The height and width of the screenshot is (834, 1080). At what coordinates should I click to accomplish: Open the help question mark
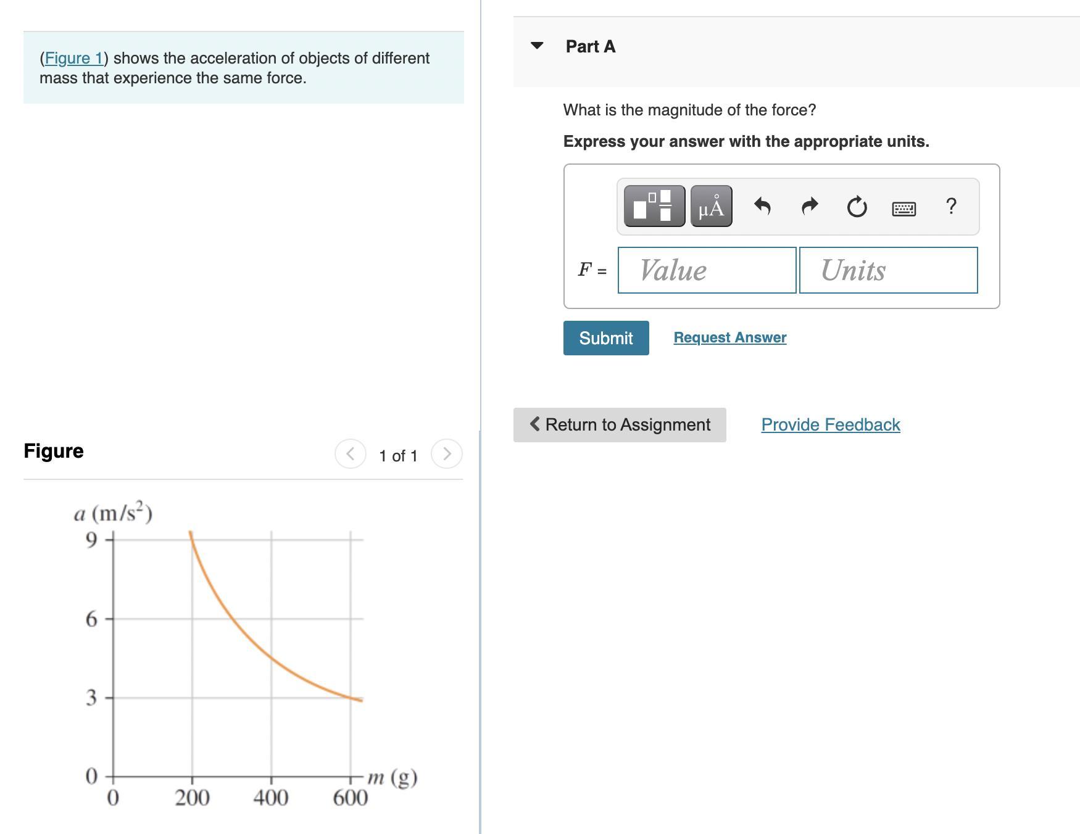951,206
